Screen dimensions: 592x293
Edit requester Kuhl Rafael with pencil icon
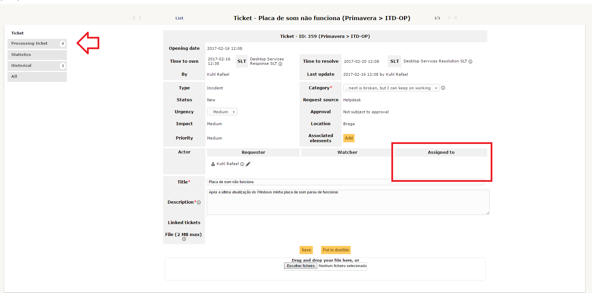[248, 164]
